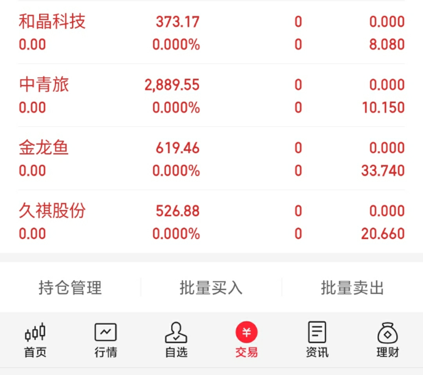Tap the 33.740 price for 金龙鱼
Screen dimensions: 423x375
click(x=383, y=170)
